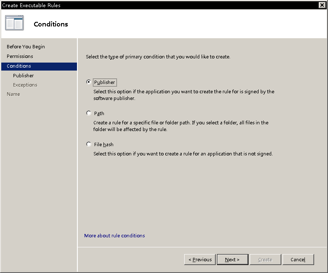The width and height of the screenshot is (328, 273).
Task: Click the File hash description text
Action: [x=183, y=154]
